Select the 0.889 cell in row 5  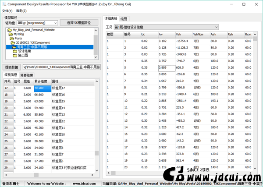point(167,68)
